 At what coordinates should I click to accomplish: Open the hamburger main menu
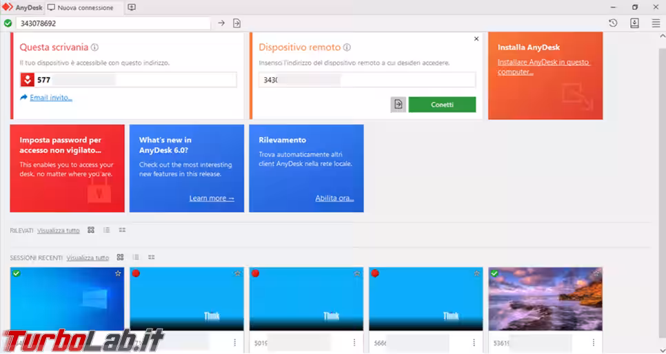click(x=656, y=23)
